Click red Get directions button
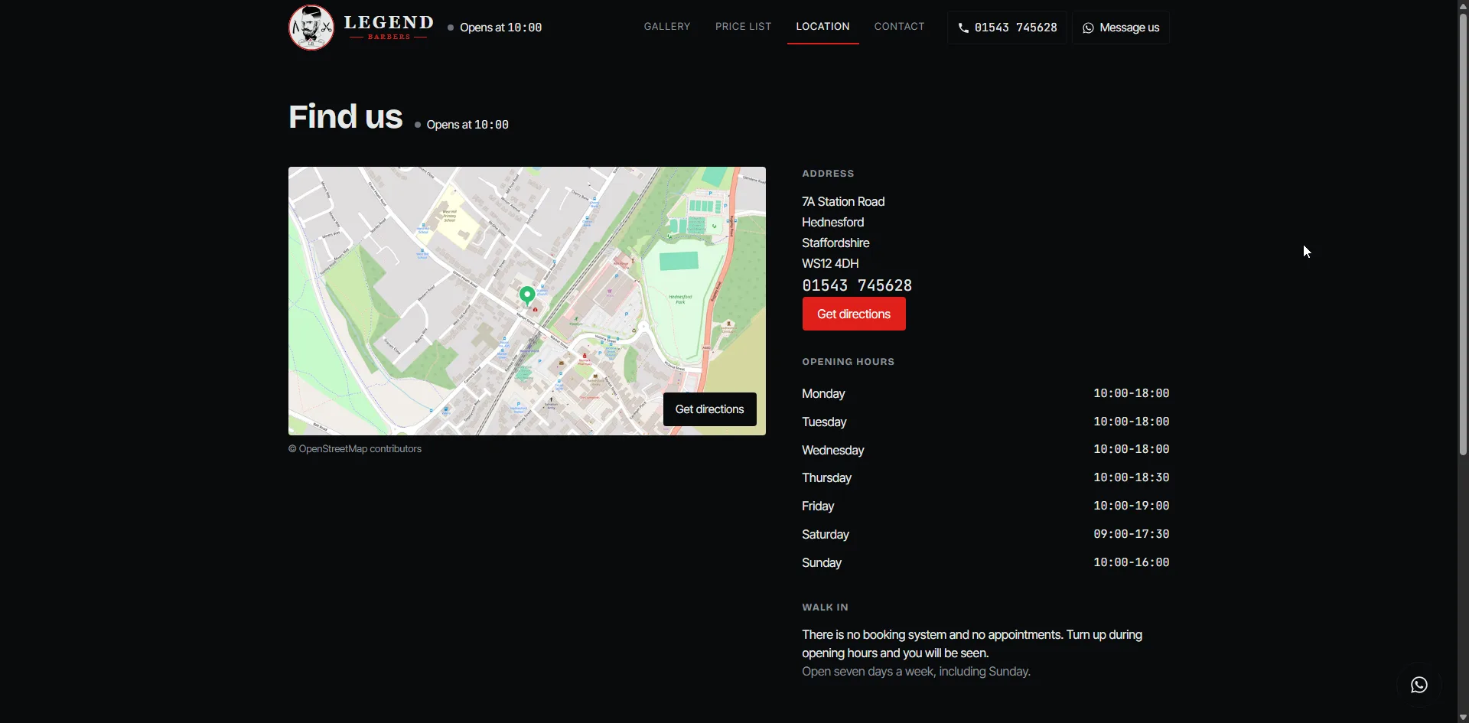This screenshot has height=723, width=1469. click(854, 314)
